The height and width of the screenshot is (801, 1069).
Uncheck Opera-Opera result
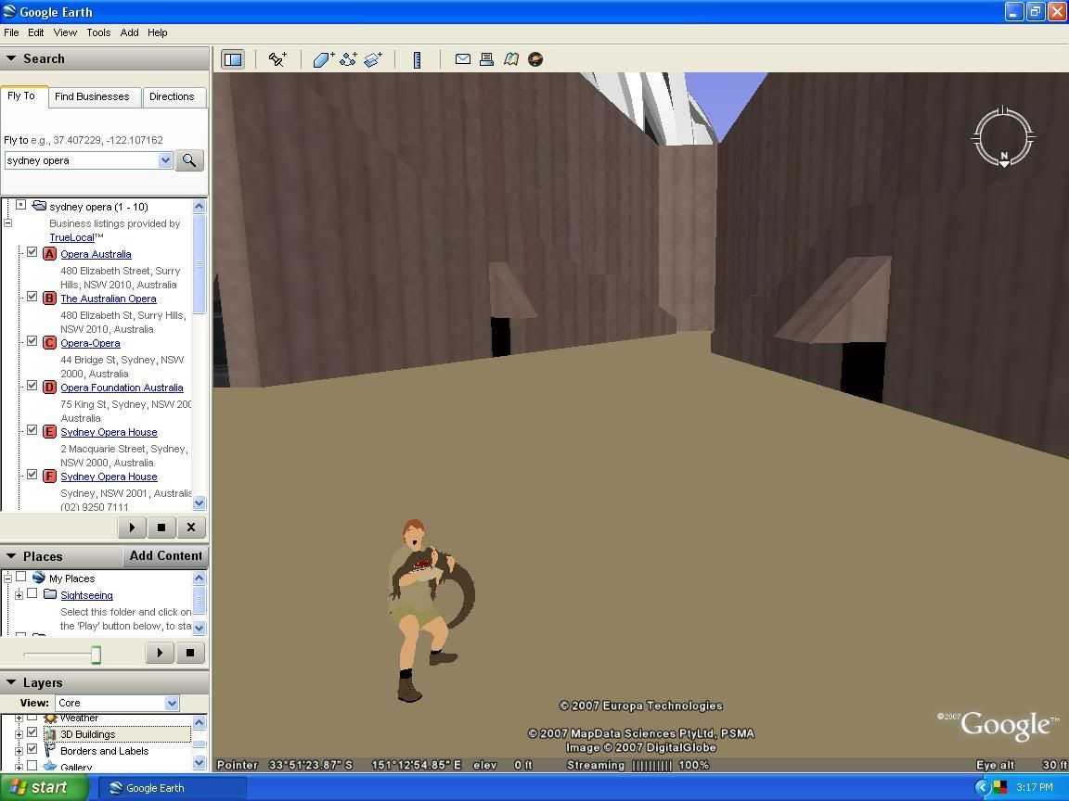pyautogui.click(x=32, y=341)
